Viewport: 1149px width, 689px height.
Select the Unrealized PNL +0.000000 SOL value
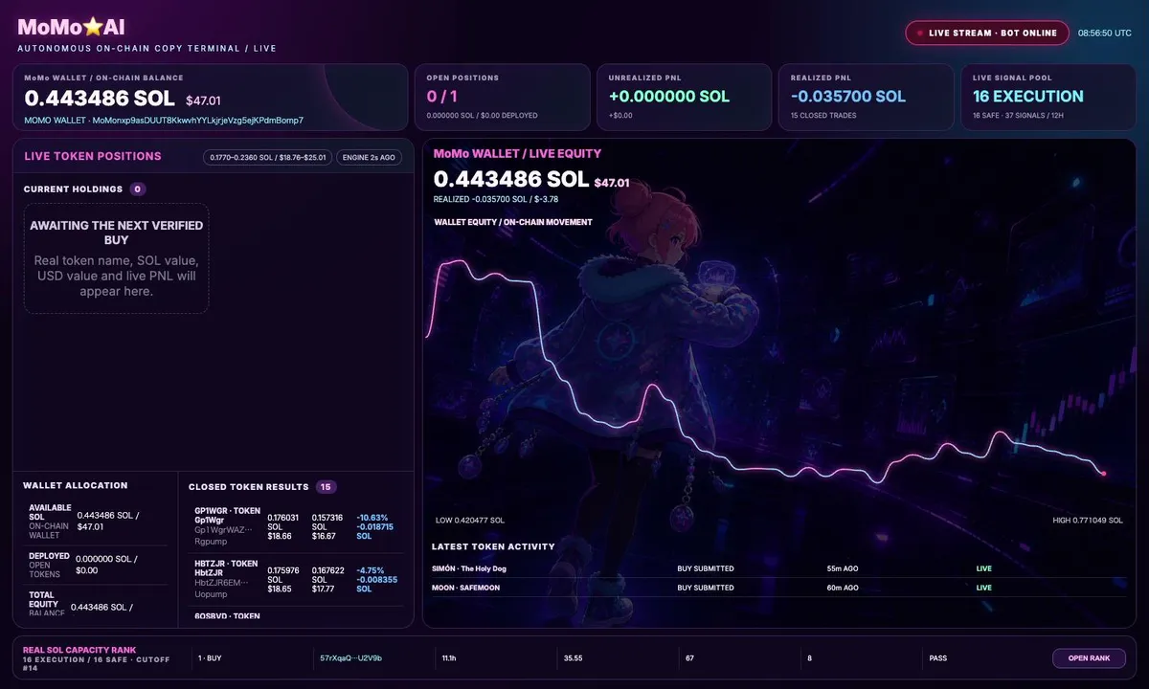[669, 97]
